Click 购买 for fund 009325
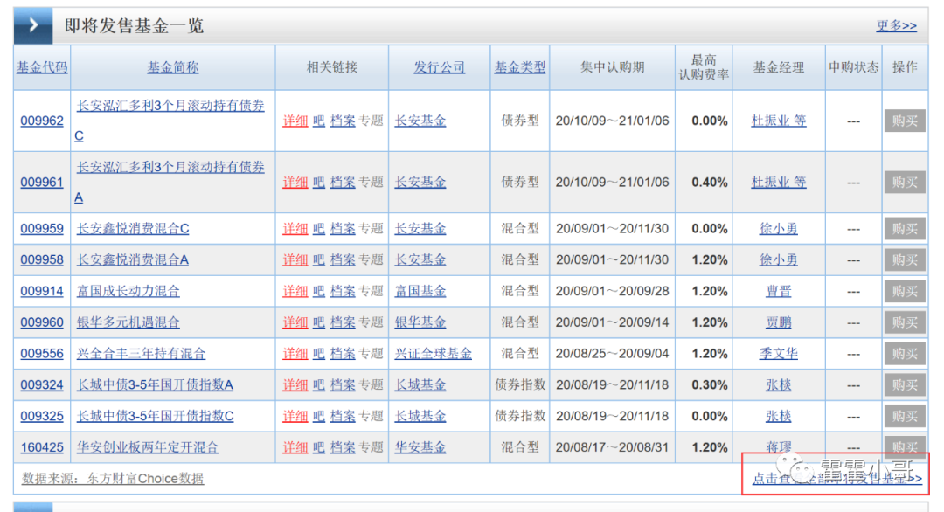 905,417
